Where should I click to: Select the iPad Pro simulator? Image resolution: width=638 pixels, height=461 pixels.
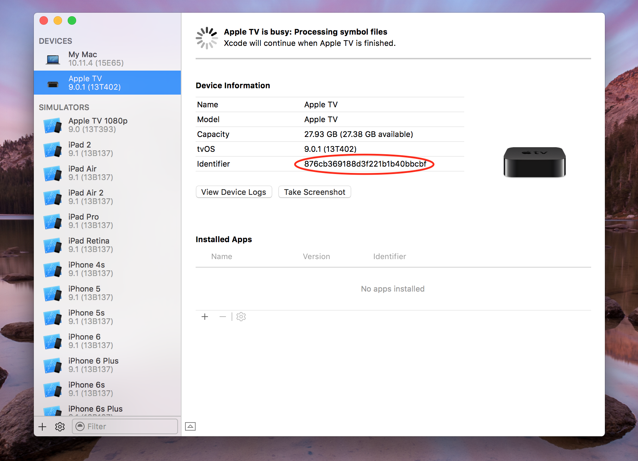pyautogui.click(x=108, y=221)
